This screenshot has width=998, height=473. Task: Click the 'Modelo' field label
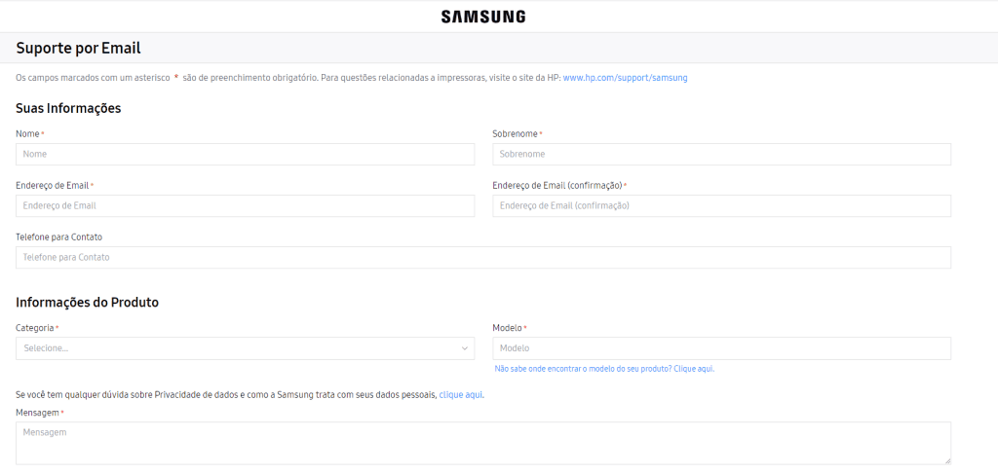click(507, 328)
